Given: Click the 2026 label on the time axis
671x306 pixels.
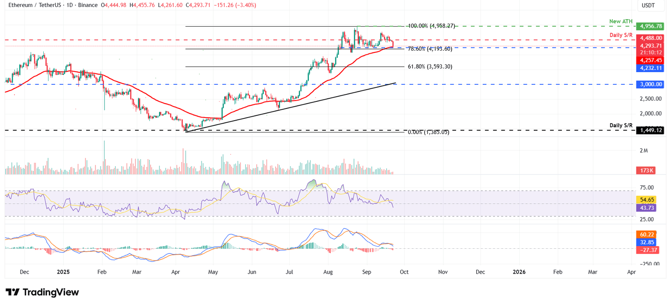Looking at the screenshot, I should pyautogui.click(x=519, y=272).
